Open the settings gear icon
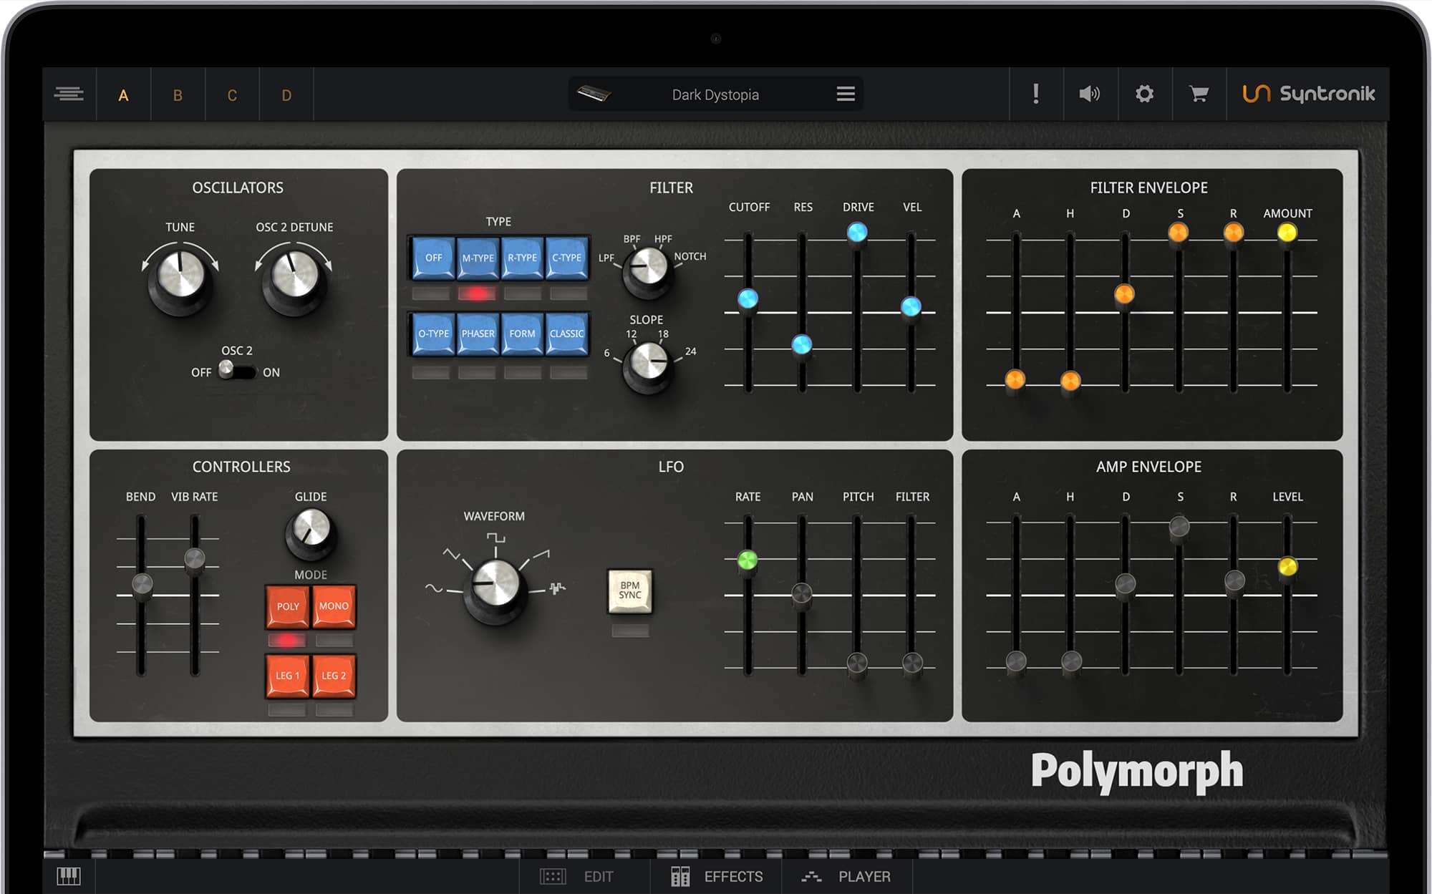This screenshot has width=1432, height=894. [x=1144, y=94]
